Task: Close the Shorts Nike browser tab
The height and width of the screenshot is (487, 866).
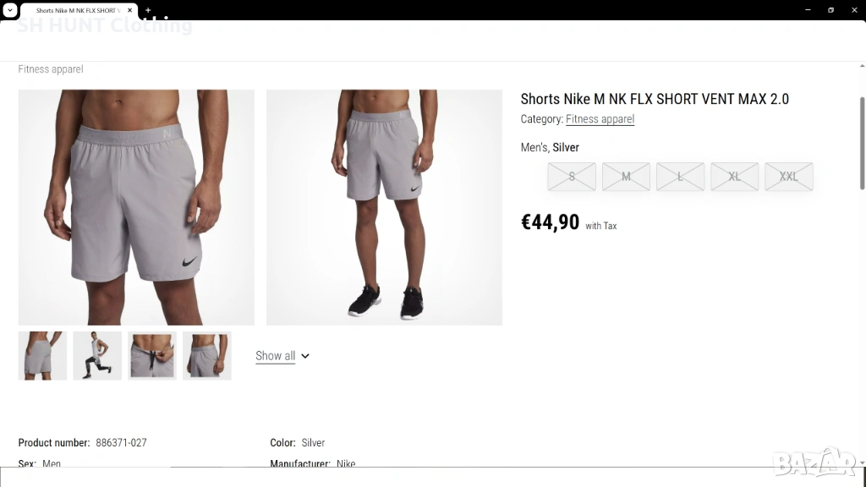Action: 131,10
